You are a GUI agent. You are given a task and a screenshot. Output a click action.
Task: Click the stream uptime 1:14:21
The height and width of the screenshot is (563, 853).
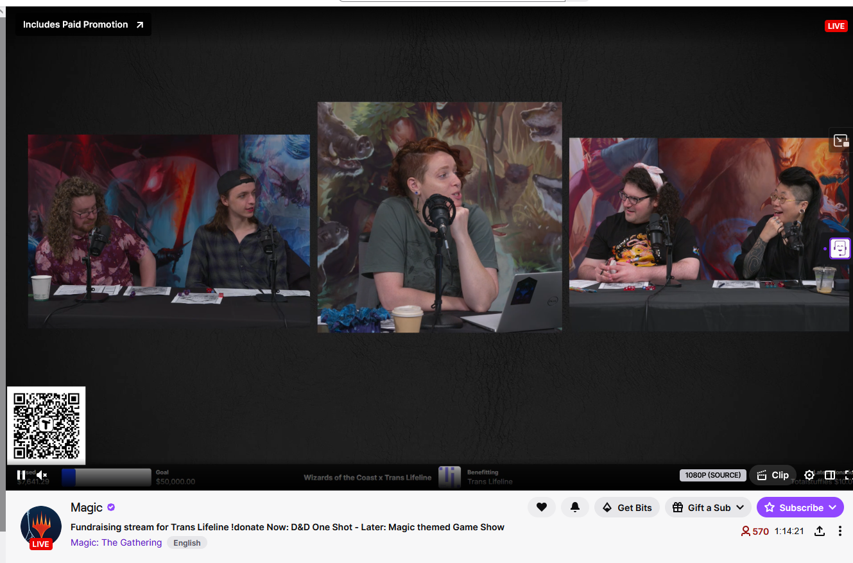point(789,531)
